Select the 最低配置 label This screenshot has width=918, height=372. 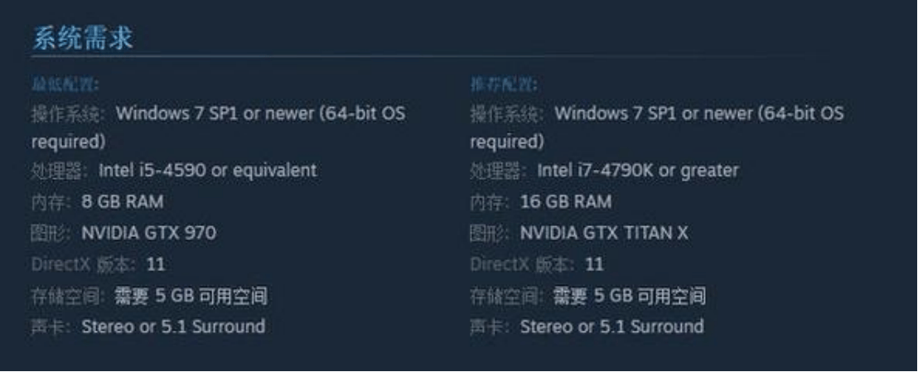click(65, 85)
